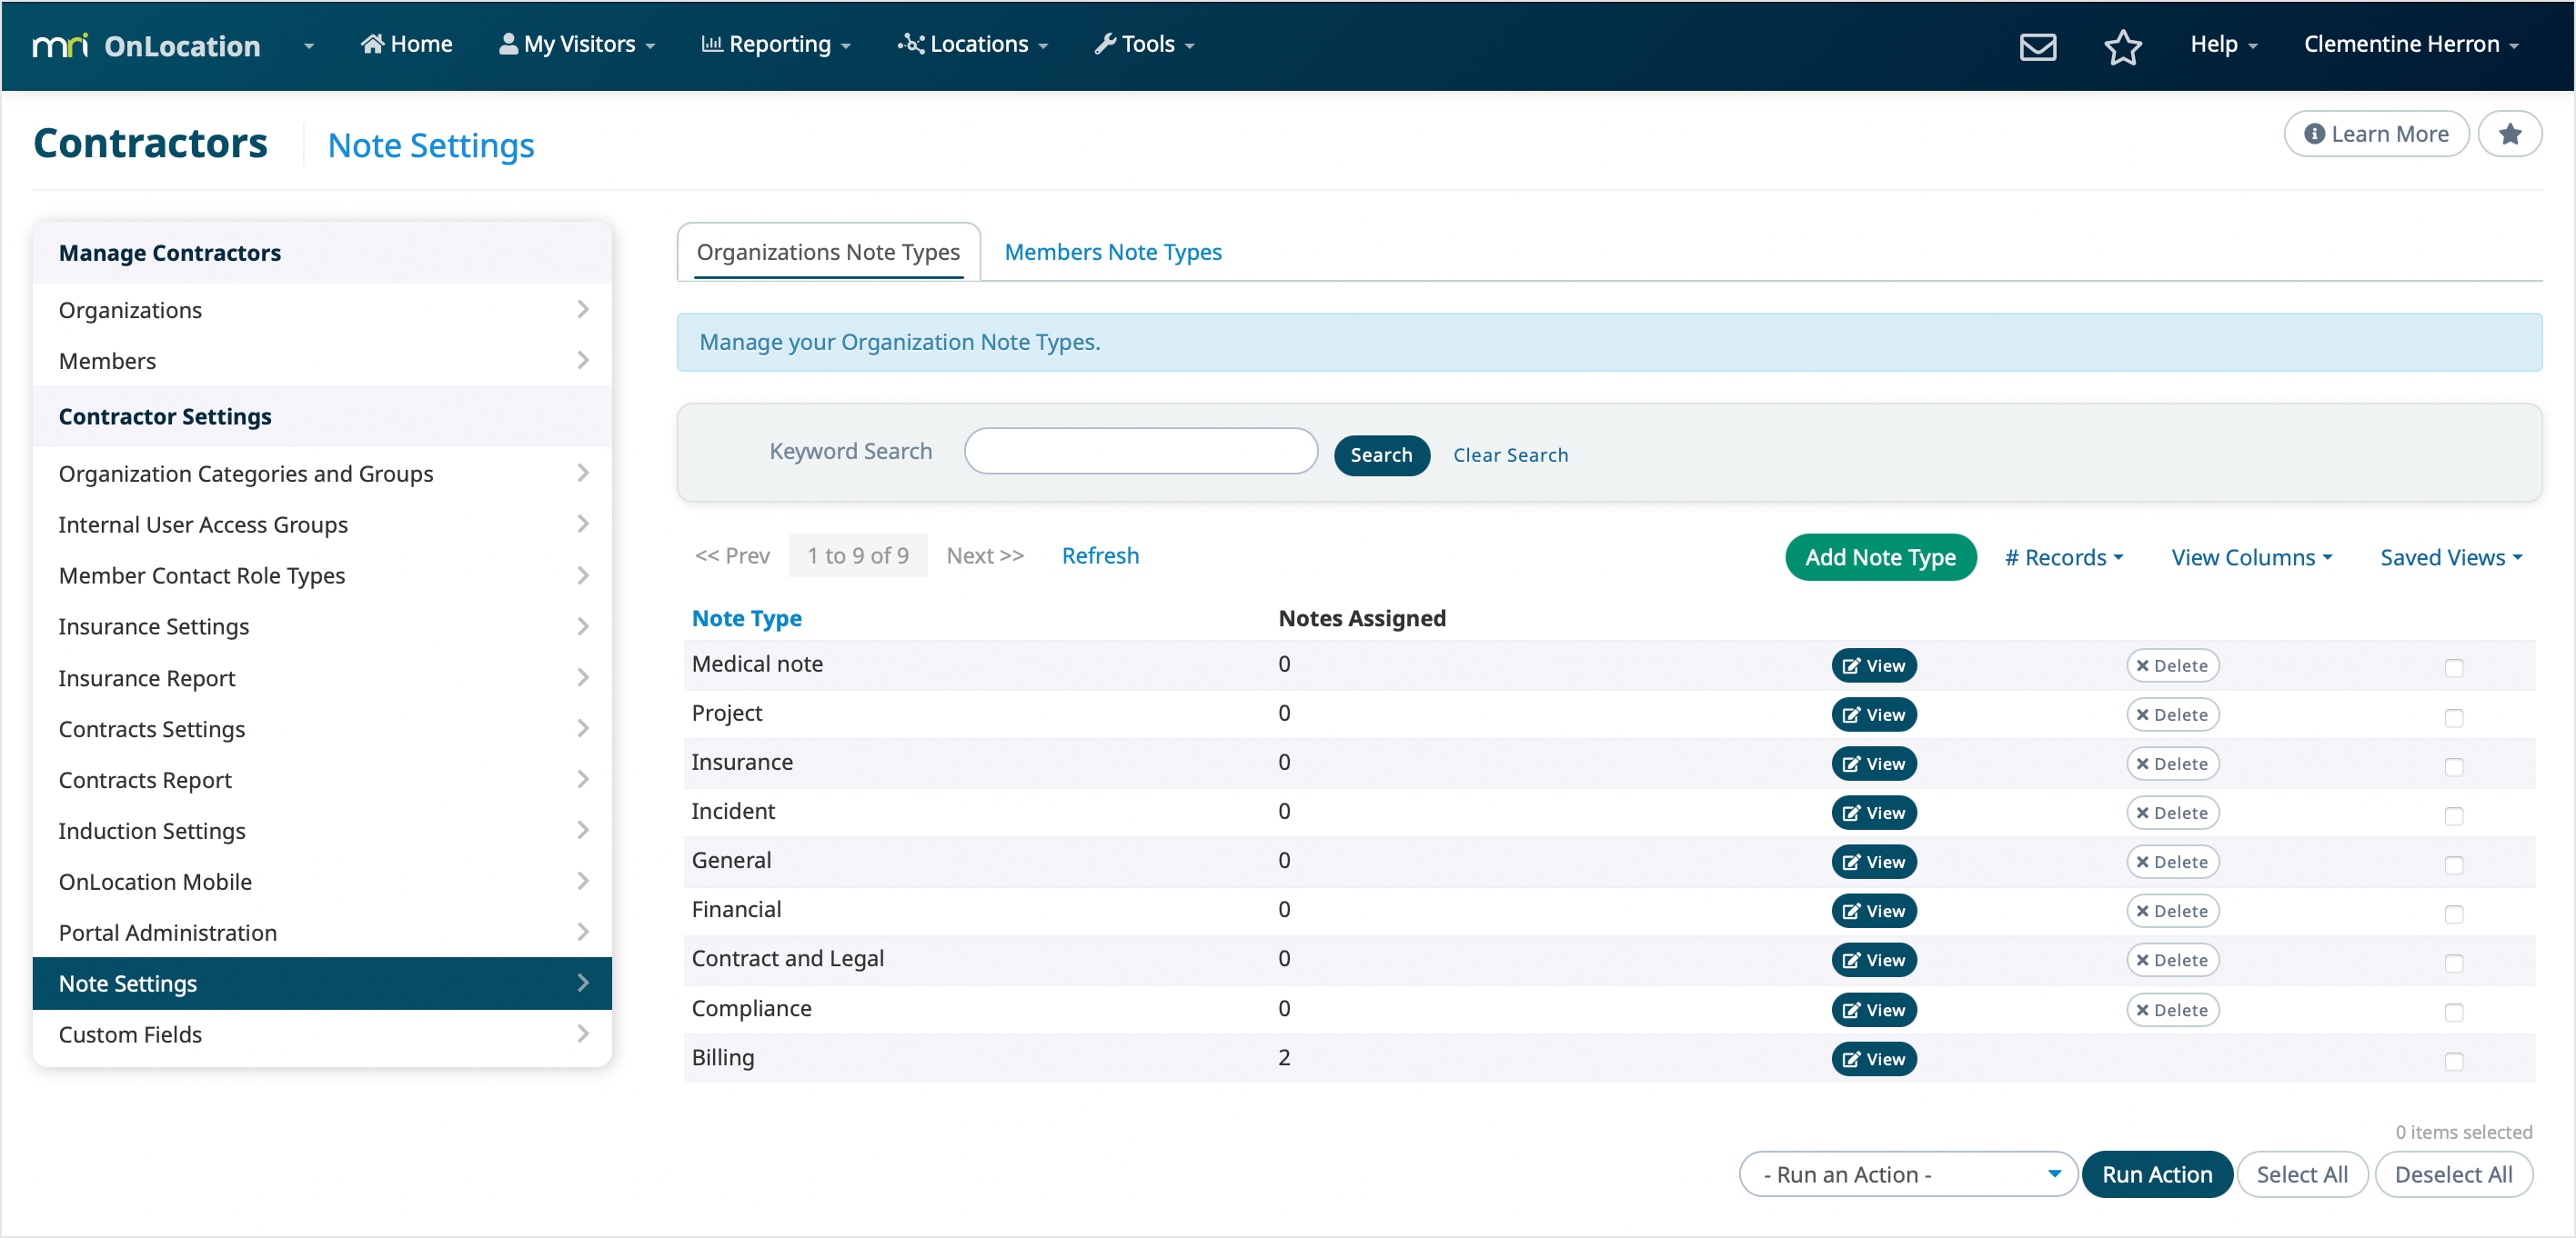The height and width of the screenshot is (1238, 2576).
Task: Open the Locations menu
Action: point(972,44)
